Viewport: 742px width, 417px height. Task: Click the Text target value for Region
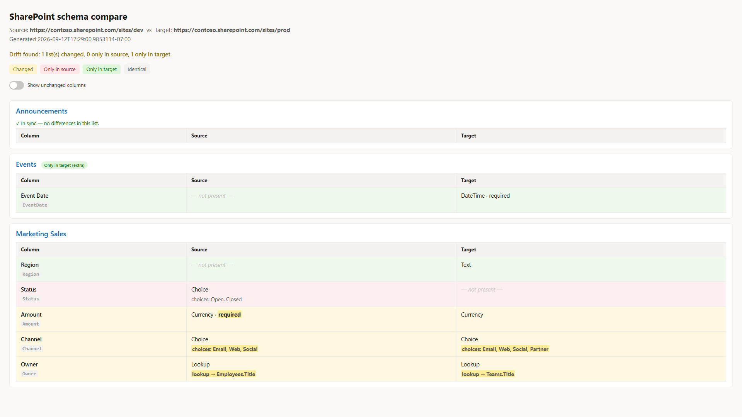[x=466, y=265]
